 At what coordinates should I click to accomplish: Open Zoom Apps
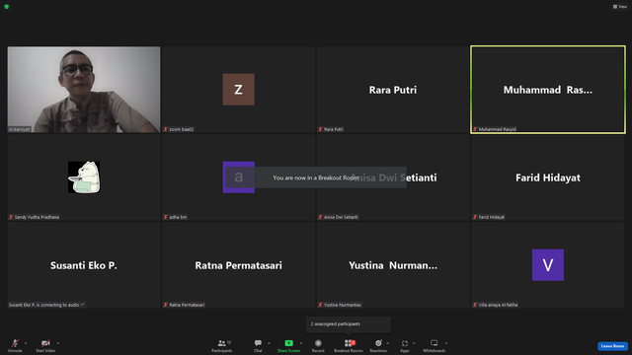pos(405,345)
